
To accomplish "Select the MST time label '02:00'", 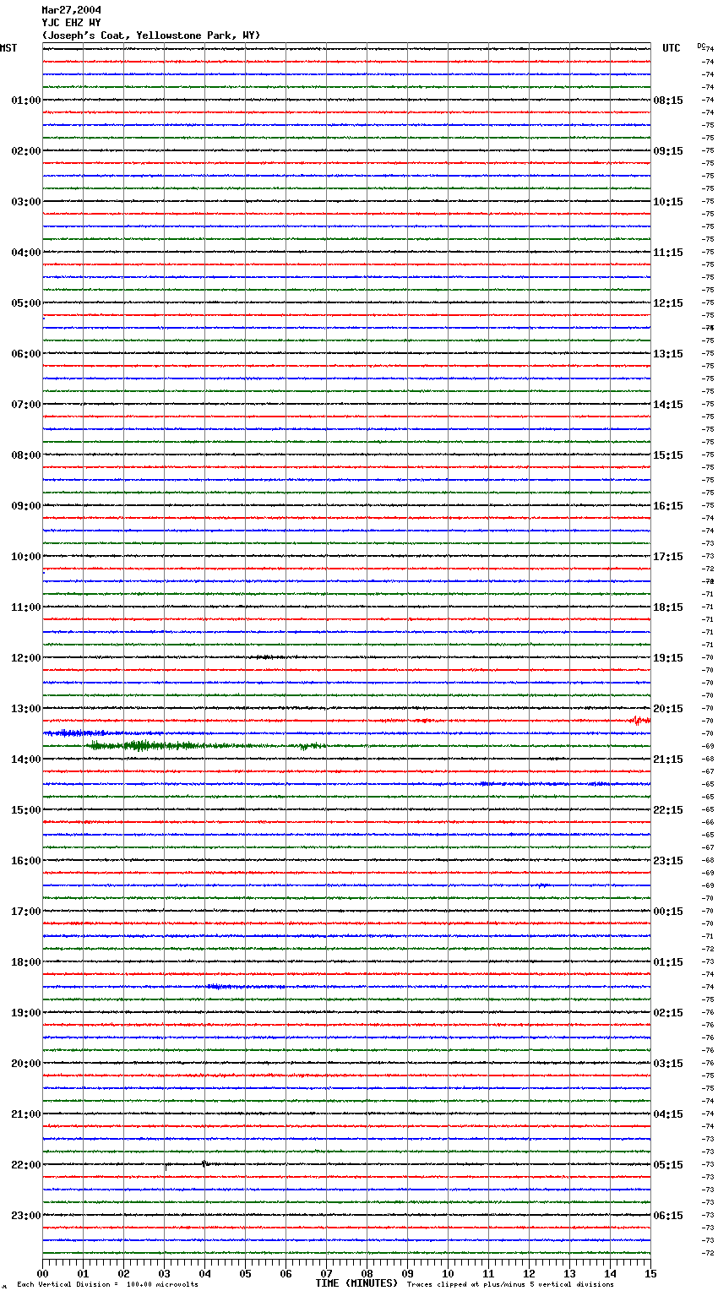I will (x=26, y=151).
